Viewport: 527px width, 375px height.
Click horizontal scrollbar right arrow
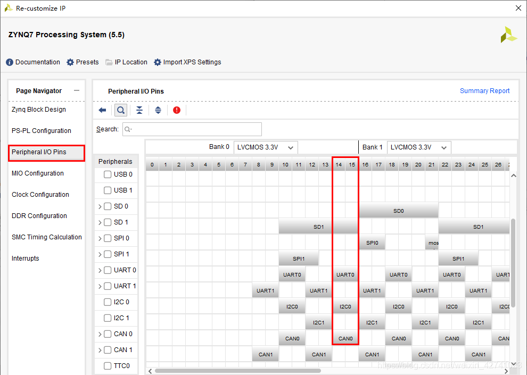pyautogui.click(x=506, y=371)
